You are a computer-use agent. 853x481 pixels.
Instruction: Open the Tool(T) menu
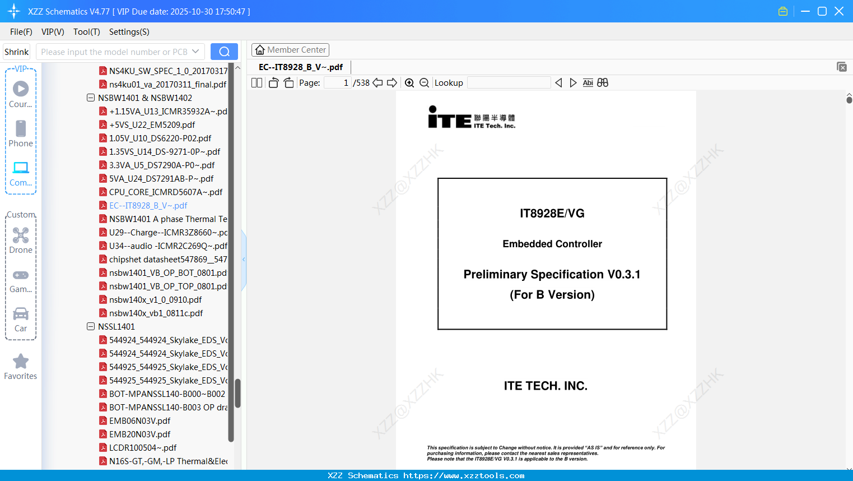pos(87,32)
